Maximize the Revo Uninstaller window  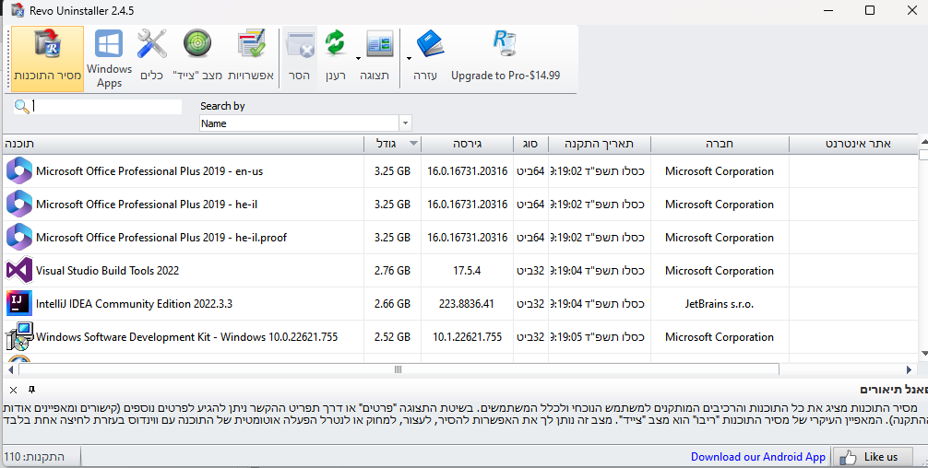869,10
